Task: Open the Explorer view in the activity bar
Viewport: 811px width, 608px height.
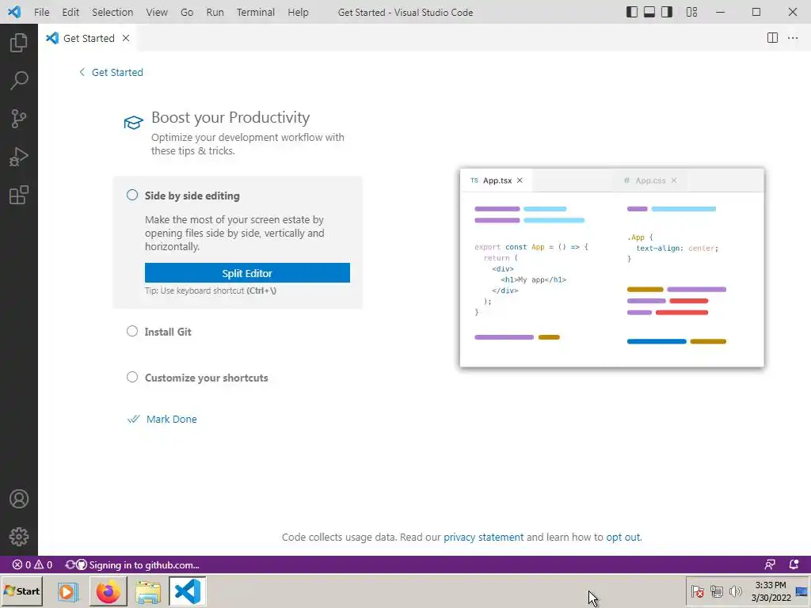Action: [x=19, y=43]
